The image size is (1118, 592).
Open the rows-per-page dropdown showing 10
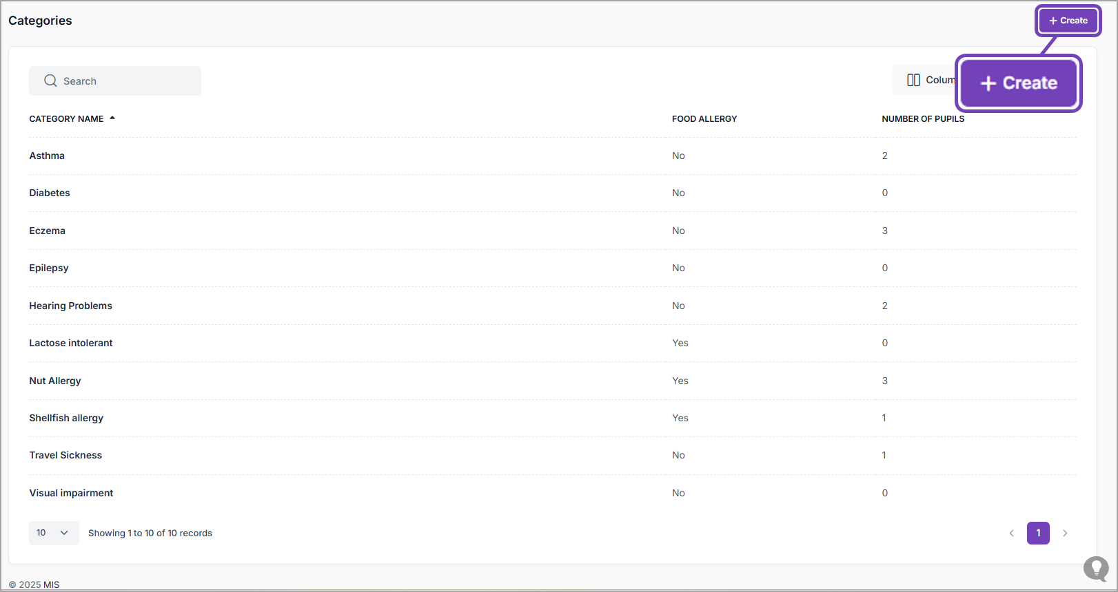(x=54, y=533)
